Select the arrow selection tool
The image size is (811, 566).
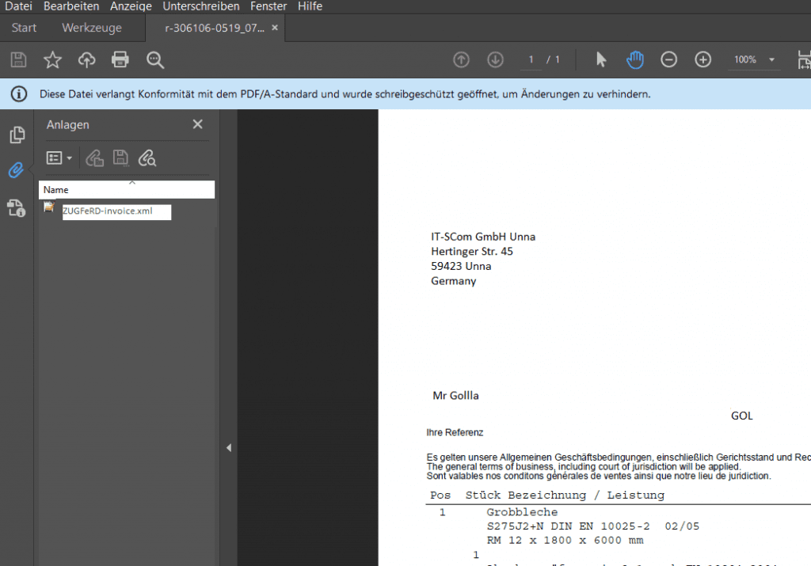pos(601,60)
